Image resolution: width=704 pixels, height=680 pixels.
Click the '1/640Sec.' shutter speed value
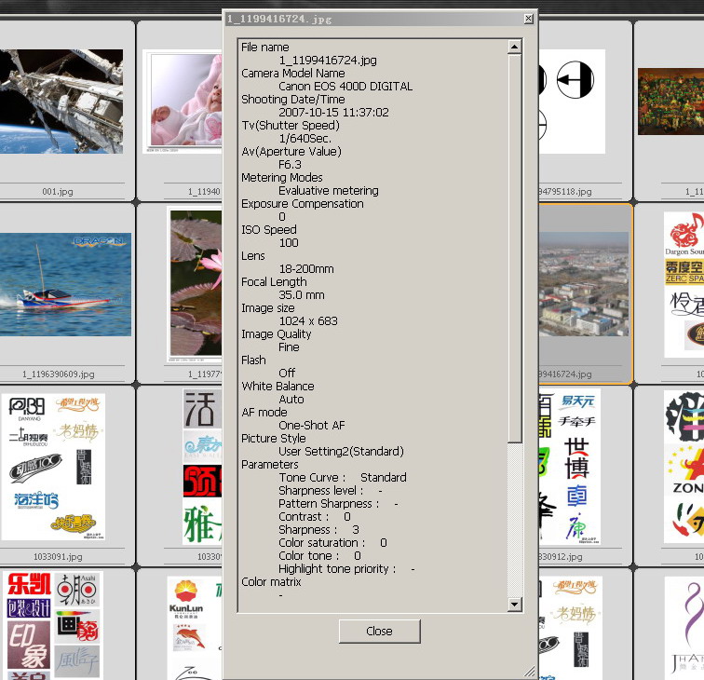(x=305, y=139)
